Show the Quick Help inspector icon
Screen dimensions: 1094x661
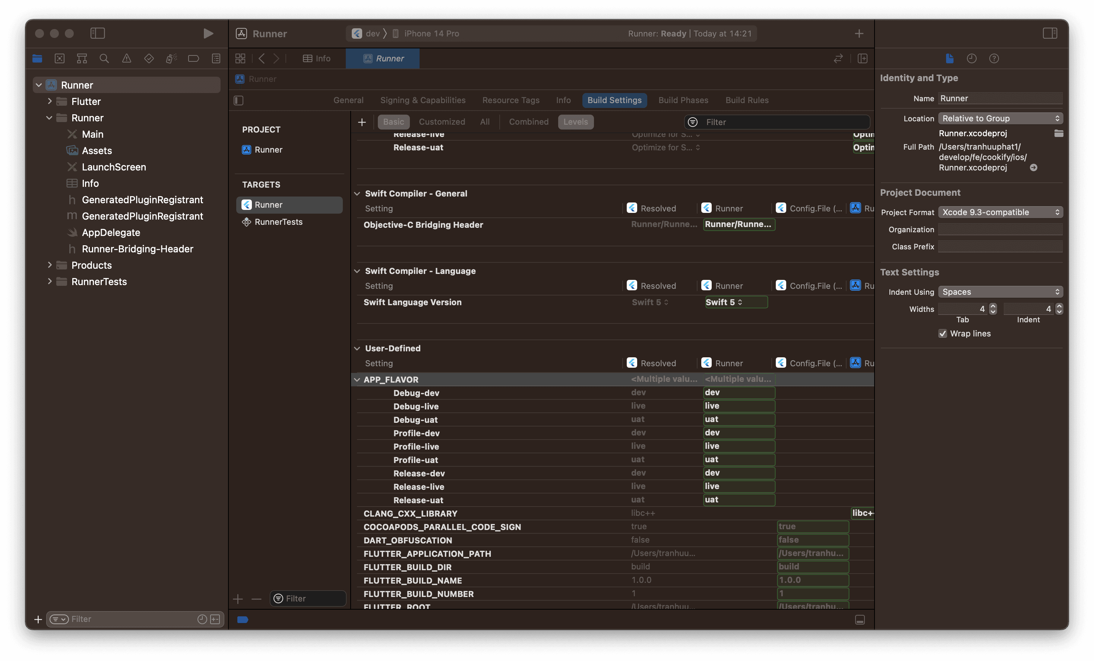coord(994,58)
